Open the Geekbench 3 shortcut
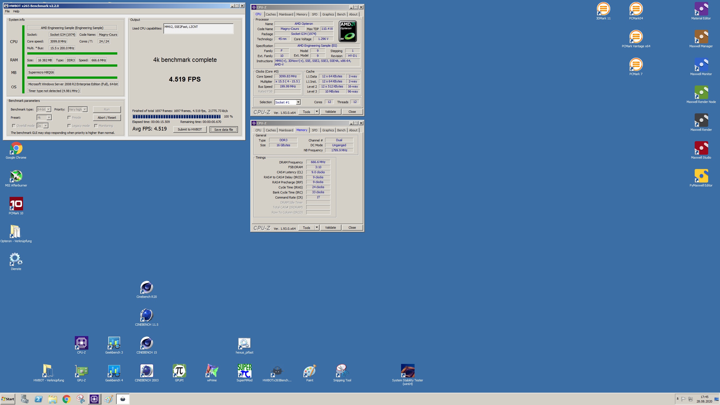The height and width of the screenshot is (405, 720). point(114,345)
